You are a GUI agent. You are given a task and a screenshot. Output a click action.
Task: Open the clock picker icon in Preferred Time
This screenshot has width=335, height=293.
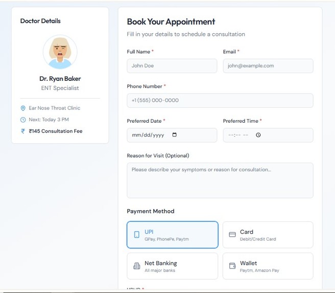tap(258, 135)
